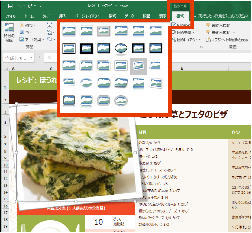Switch to the ホーム tab
This screenshot has width=252, height=233.
click(29, 16)
